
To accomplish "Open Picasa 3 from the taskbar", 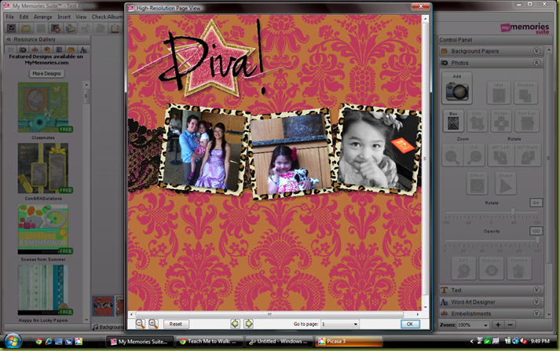I will 348,342.
